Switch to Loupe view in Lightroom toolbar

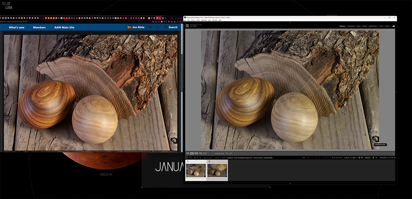192,154
